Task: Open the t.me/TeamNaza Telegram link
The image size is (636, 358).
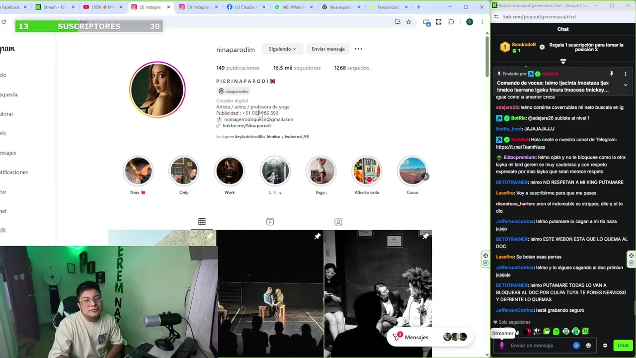Action: click(x=520, y=147)
